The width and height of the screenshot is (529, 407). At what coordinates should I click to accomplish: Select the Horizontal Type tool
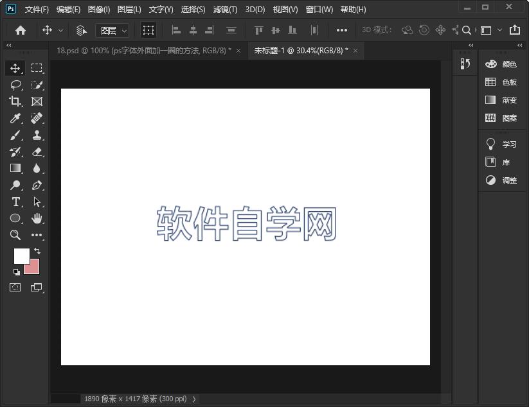15,202
